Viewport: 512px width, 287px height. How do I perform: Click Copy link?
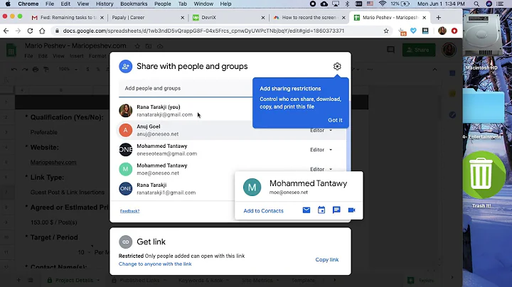(327, 259)
